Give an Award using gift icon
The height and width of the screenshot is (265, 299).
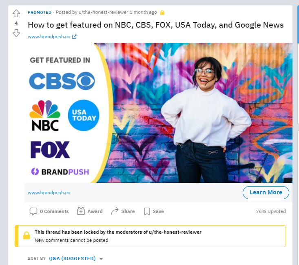tap(81, 211)
